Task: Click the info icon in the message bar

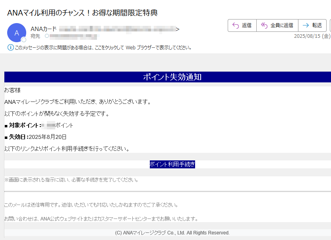Action: (x=11, y=48)
